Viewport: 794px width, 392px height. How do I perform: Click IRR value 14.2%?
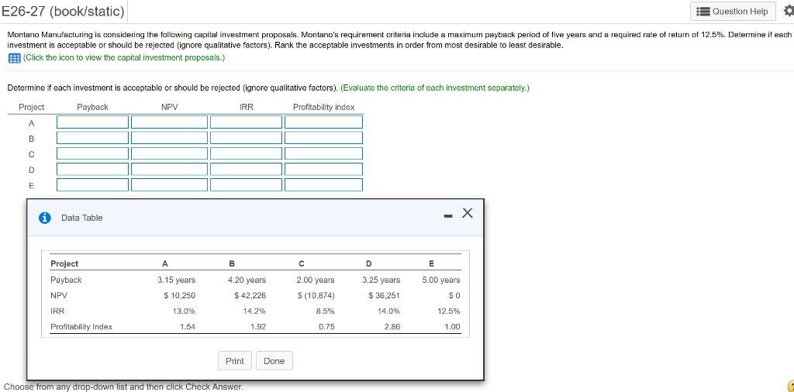tap(254, 311)
